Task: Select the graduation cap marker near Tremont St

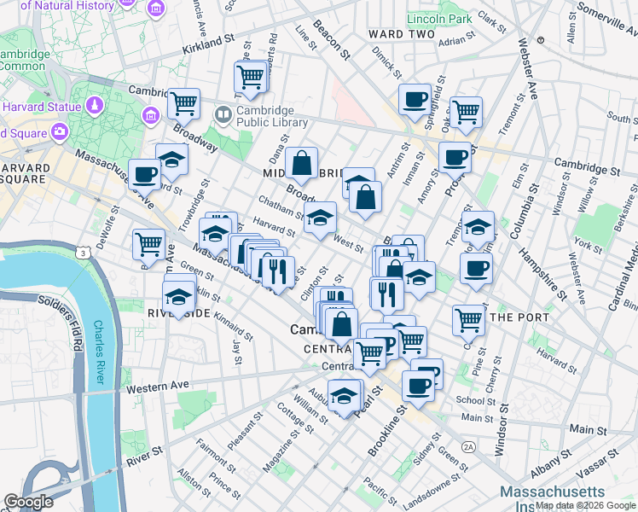Action: pyautogui.click(x=478, y=228)
